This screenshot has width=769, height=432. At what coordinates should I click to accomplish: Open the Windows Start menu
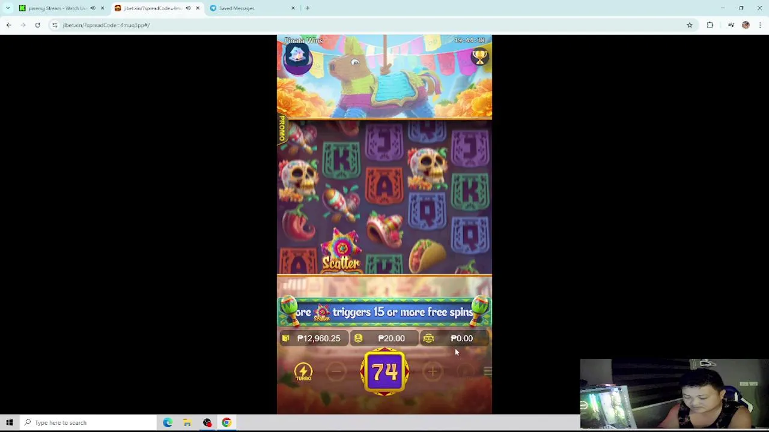[x=10, y=422]
